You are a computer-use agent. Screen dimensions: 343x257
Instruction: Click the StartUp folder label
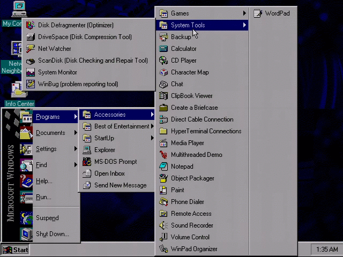pyautogui.click(x=104, y=138)
